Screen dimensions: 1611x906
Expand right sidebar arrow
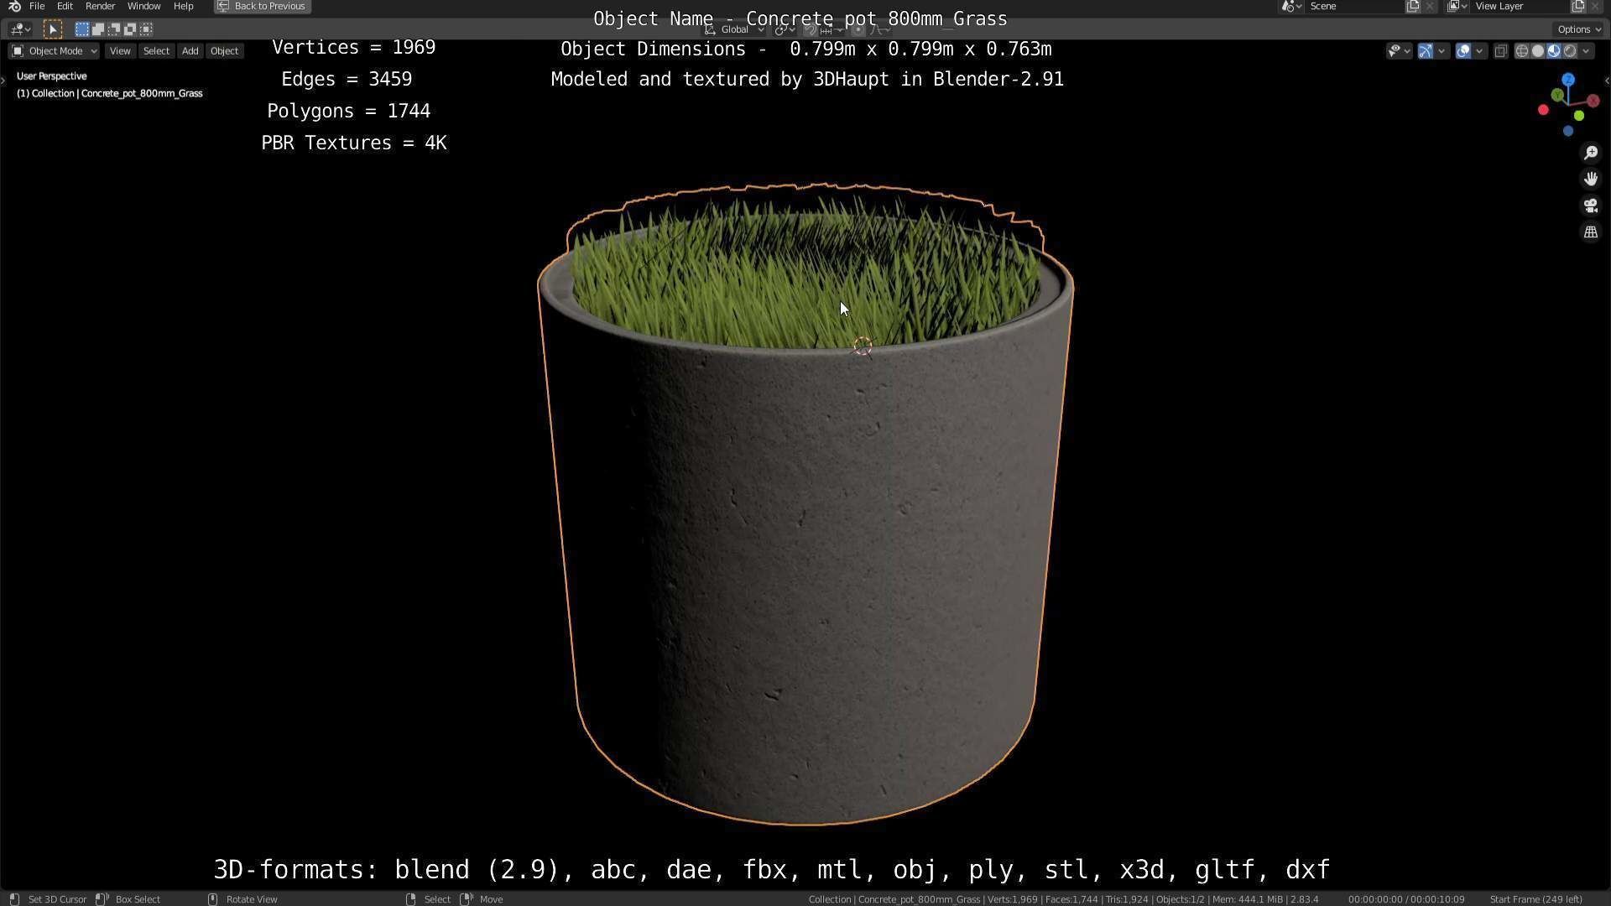(1607, 81)
